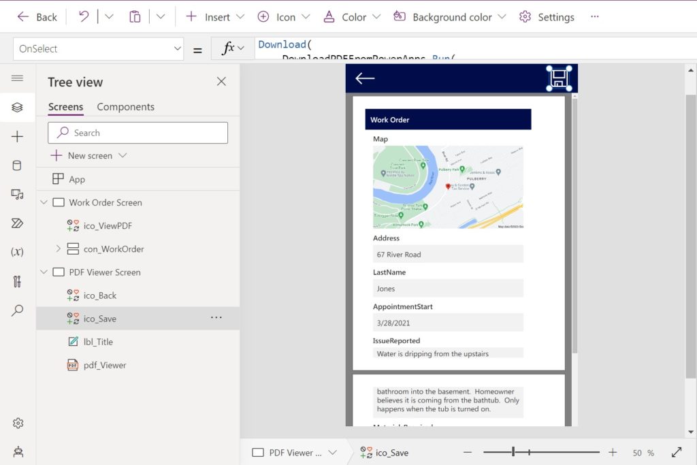The width and height of the screenshot is (697, 465).
Task: Open the Insert menu in the top bar
Action: [x=214, y=16]
